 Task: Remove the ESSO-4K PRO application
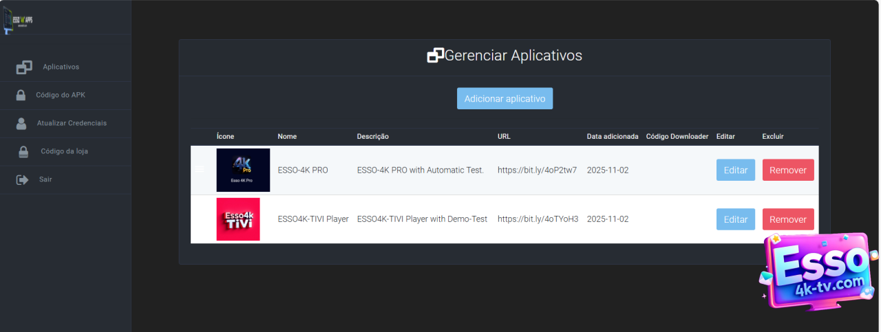787,170
